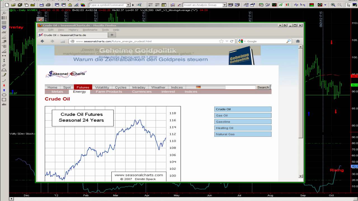Click the website search text field
The width and height of the screenshot is (358, 201).
(x=240, y=87)
